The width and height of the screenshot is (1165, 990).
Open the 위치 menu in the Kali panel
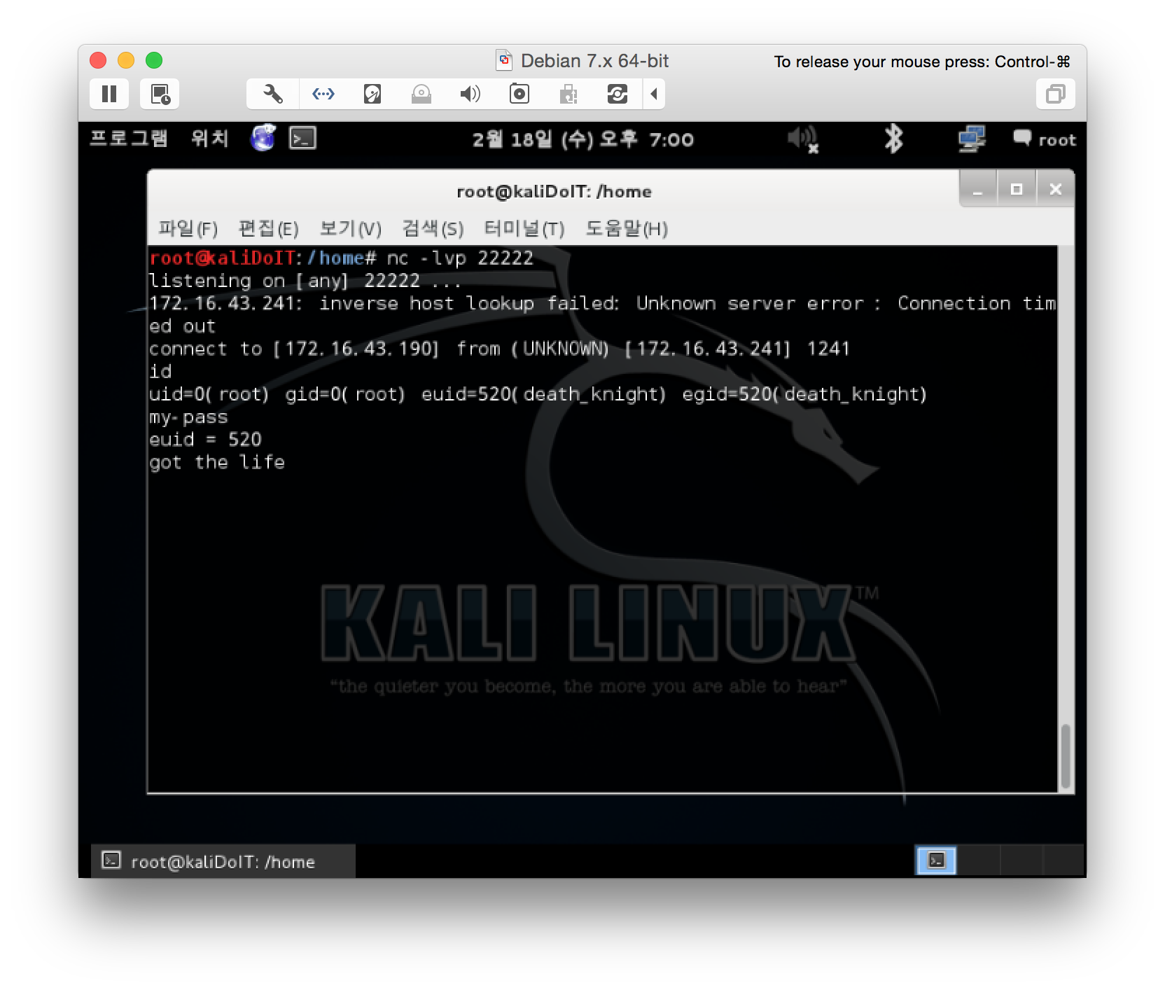coord(210,139)
